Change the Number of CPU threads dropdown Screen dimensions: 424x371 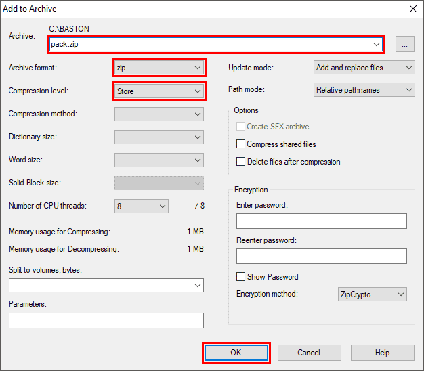(141, 206)
